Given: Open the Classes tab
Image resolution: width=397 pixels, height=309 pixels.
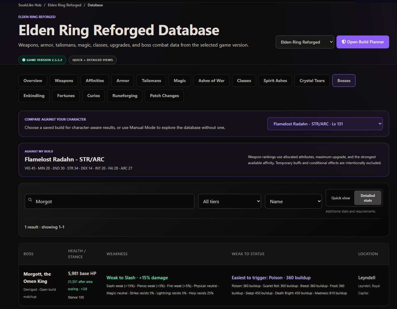Looking at the screenshot, I should [x=244, y=81].
